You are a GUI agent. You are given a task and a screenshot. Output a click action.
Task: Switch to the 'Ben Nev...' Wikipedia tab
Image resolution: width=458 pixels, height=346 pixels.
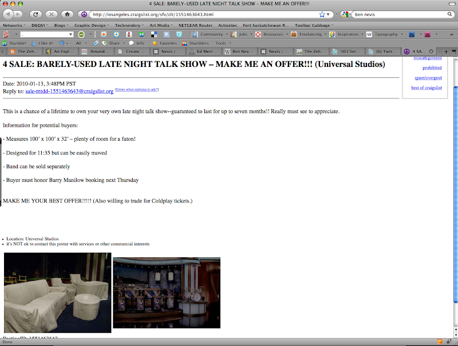(240, 51)
